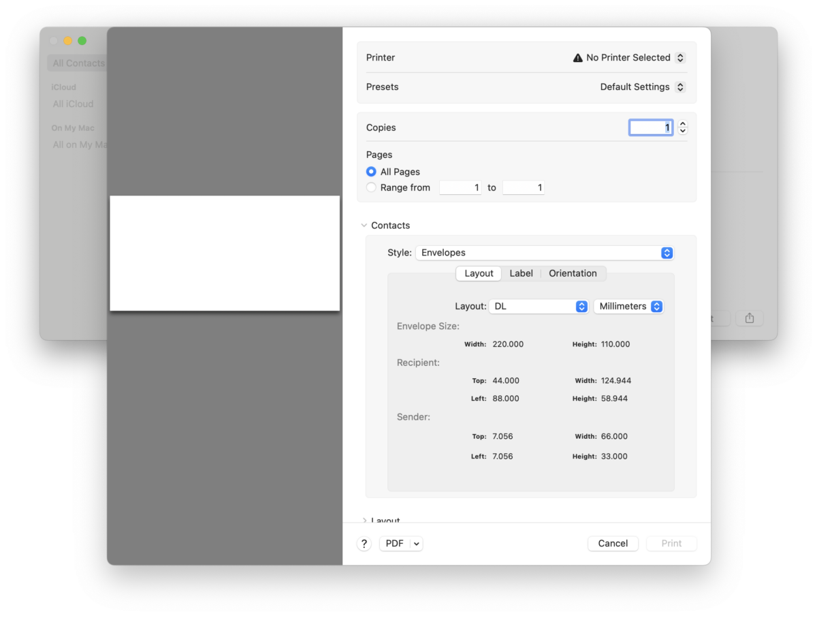Click the help question mark button

pyautogui.click(x=364, y=544)
